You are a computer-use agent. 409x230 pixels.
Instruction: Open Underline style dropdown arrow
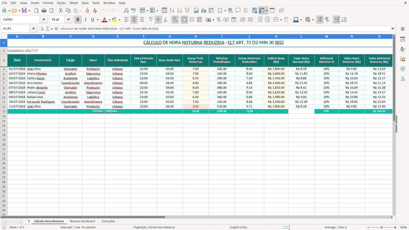(x=97, y=20)
